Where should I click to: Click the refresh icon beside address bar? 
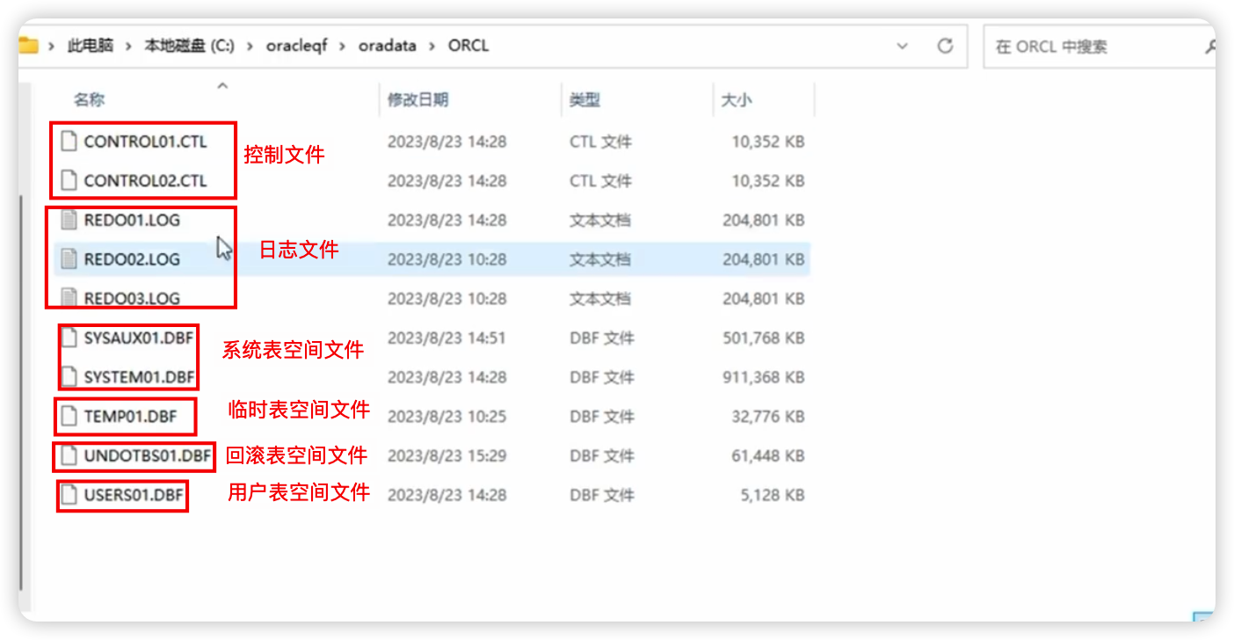point(945,46)
